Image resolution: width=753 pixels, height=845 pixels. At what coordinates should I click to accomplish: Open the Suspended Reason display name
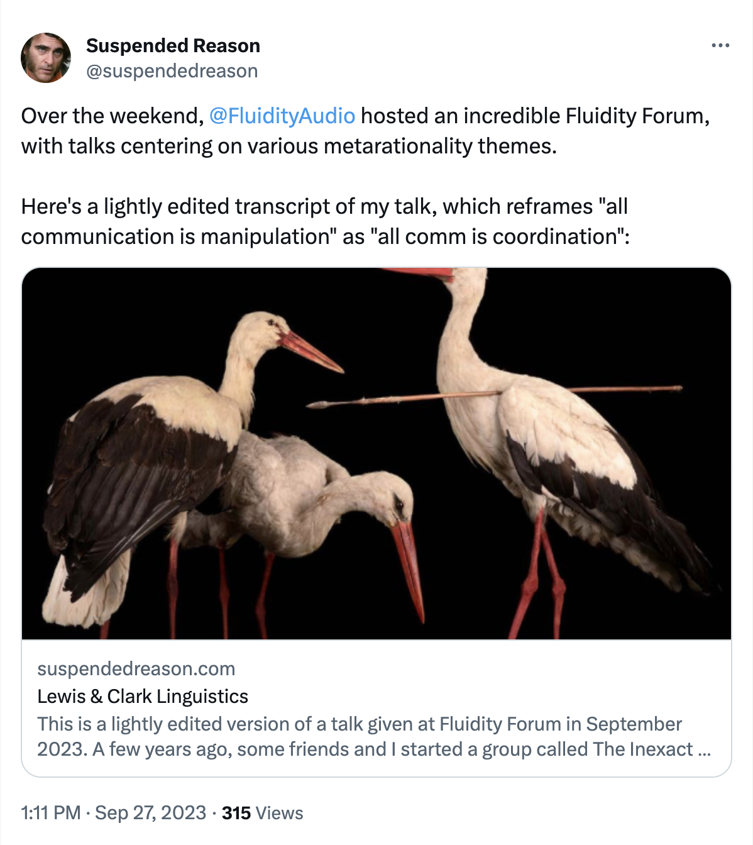[173, 46]
